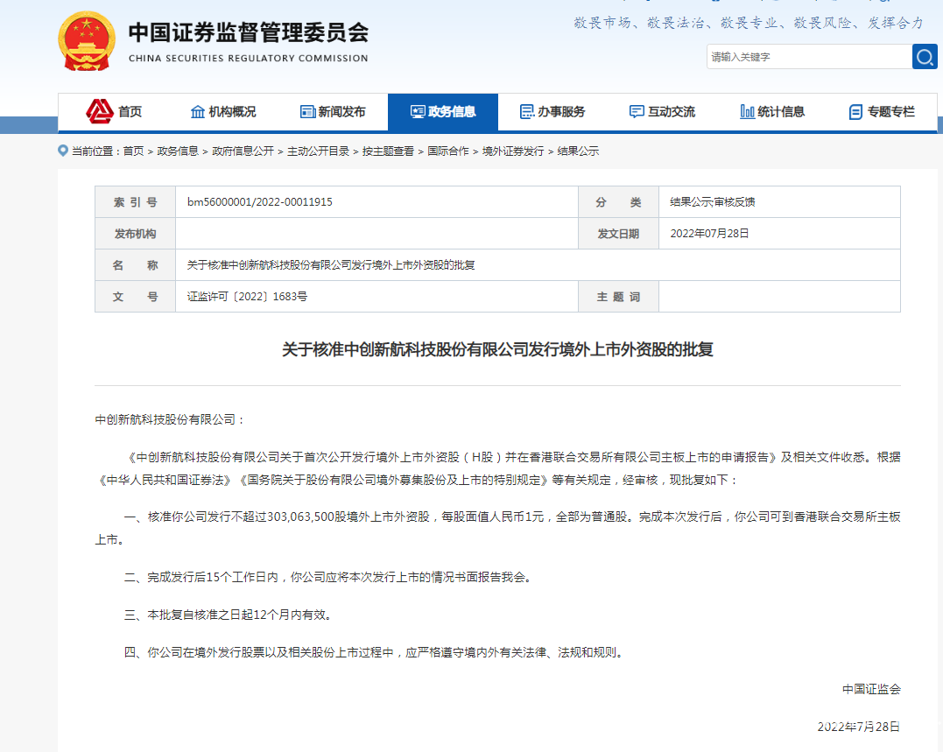Click the 首页 home logo icon

click(100, 111)
